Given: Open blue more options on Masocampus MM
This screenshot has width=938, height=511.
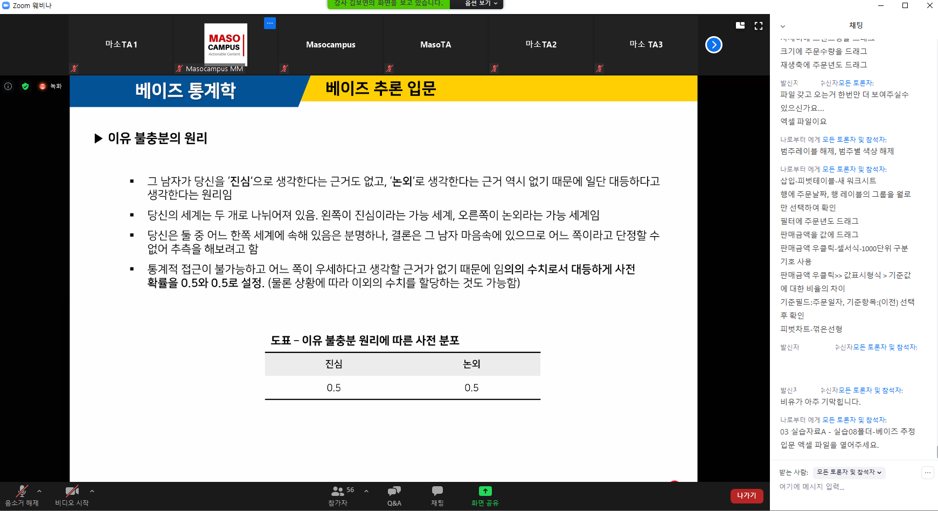Looking at the screenshot, I should [270, 23].
